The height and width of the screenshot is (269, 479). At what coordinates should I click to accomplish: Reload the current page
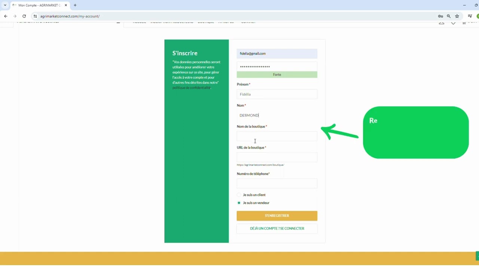tap(24, 16)
